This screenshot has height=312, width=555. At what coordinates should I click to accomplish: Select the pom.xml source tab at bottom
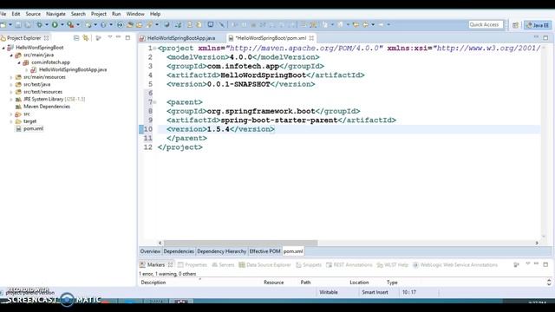point(293,251)
